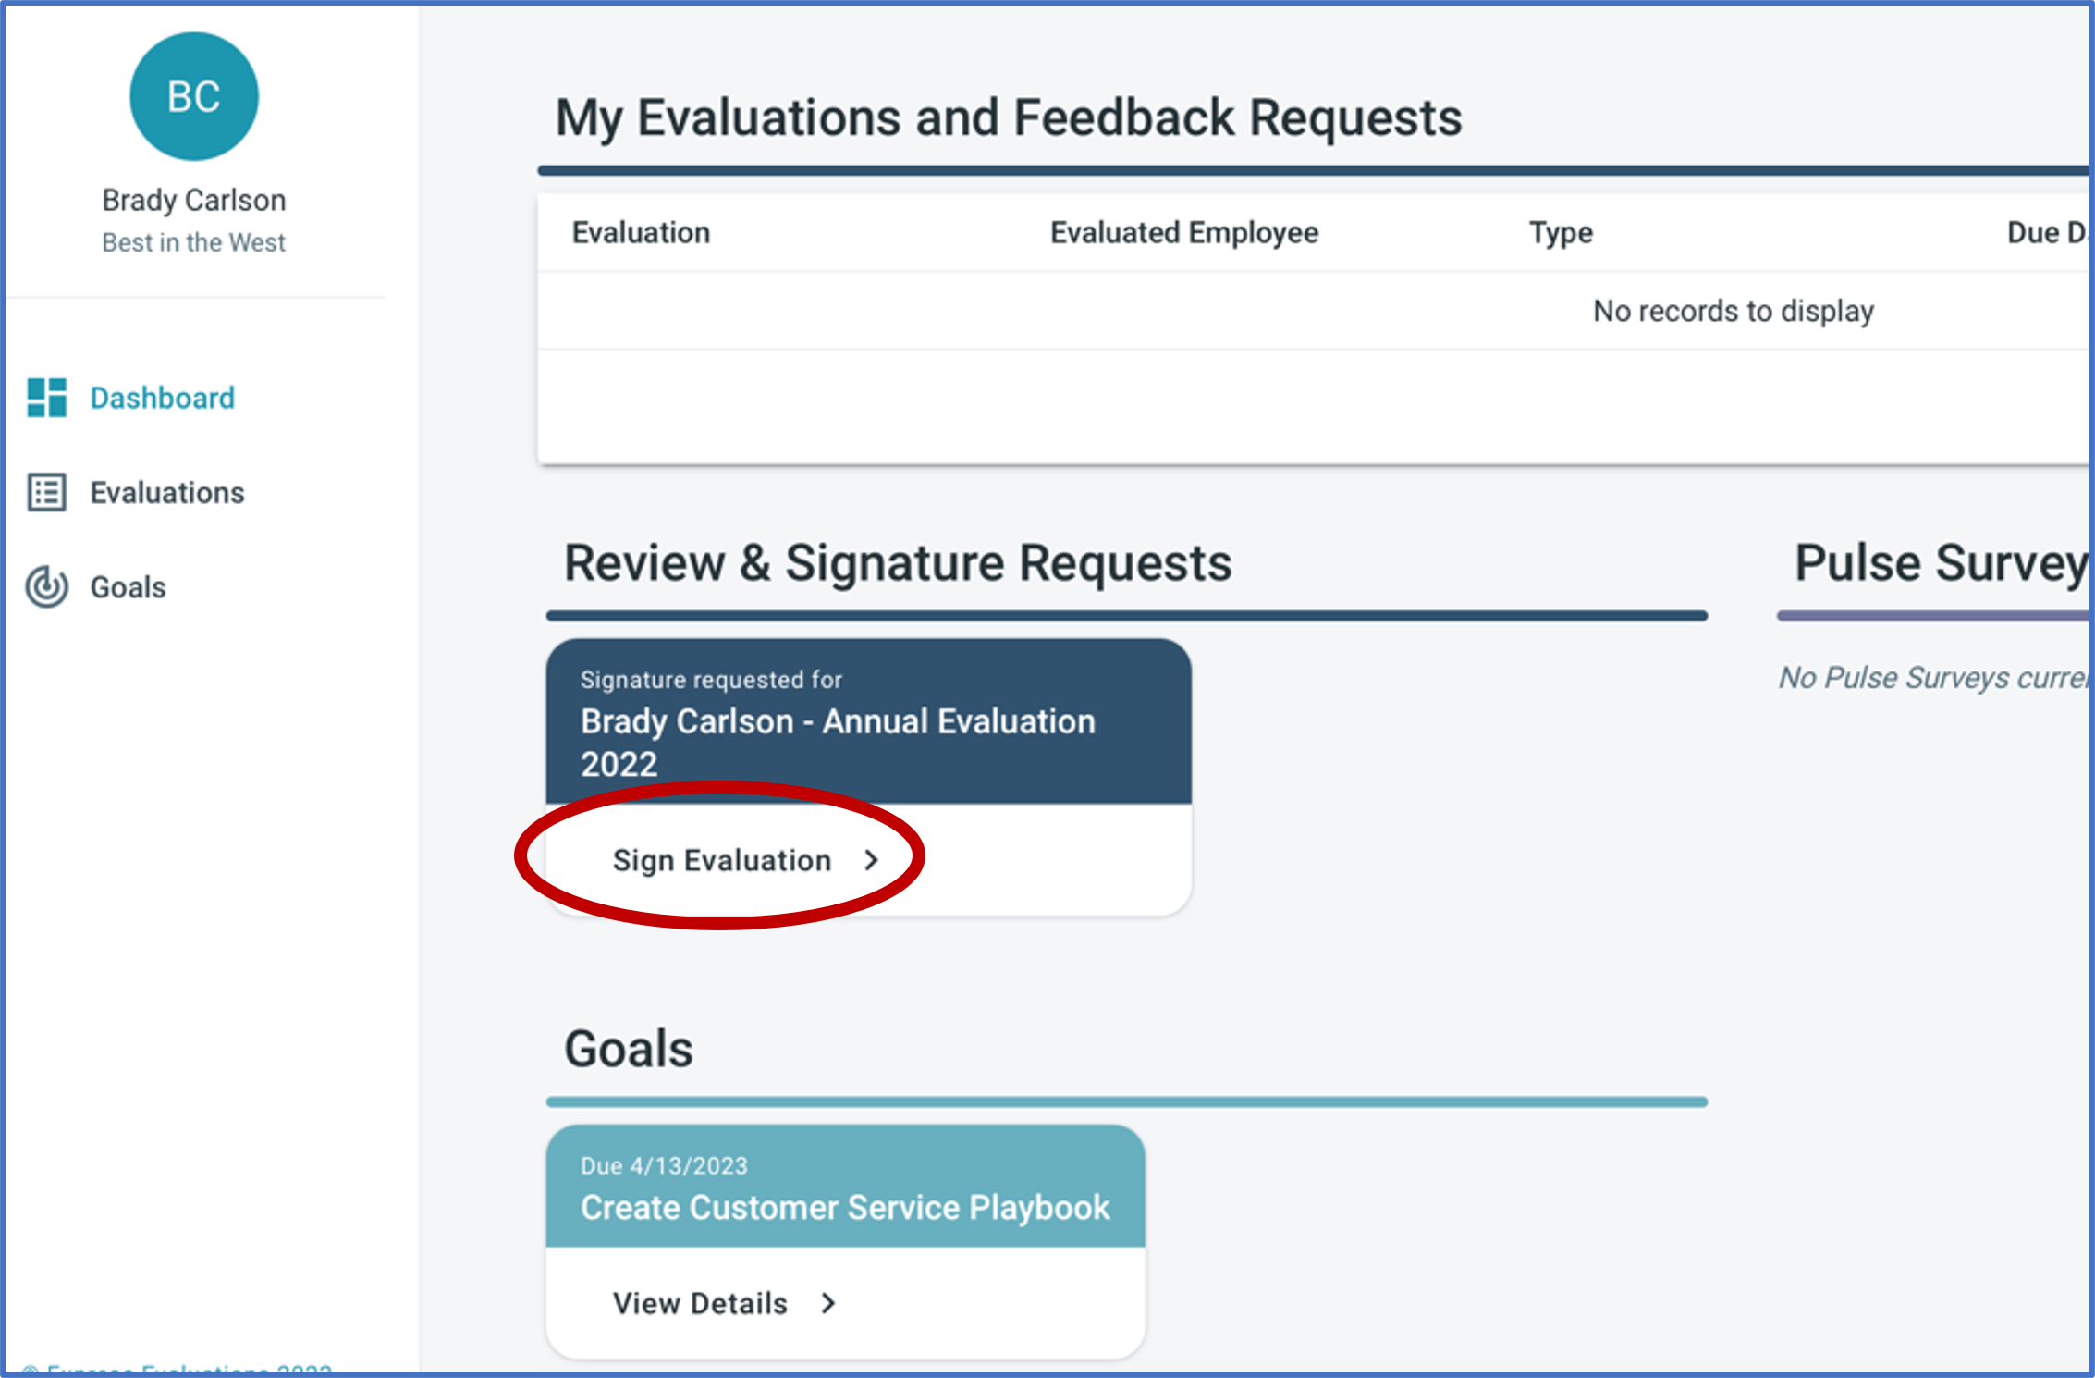Open Dashboard in the sidebar

tap(163, 398)
